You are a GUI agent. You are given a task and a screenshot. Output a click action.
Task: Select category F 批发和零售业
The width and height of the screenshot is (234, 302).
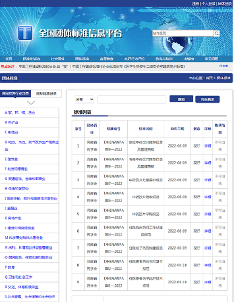point(16,169)
